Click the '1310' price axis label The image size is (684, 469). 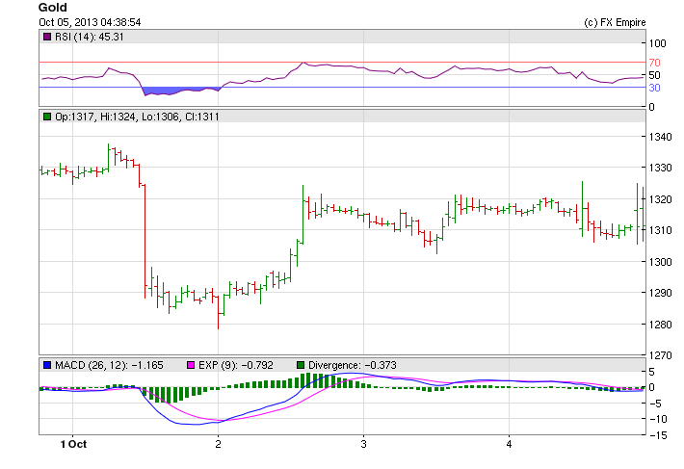(661, 230)
